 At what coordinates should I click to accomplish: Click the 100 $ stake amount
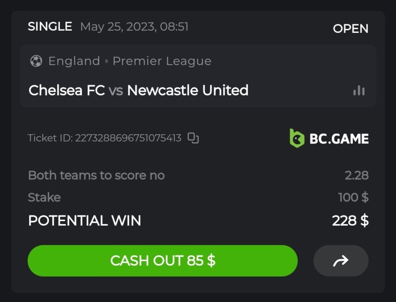[x=353, y=197]
